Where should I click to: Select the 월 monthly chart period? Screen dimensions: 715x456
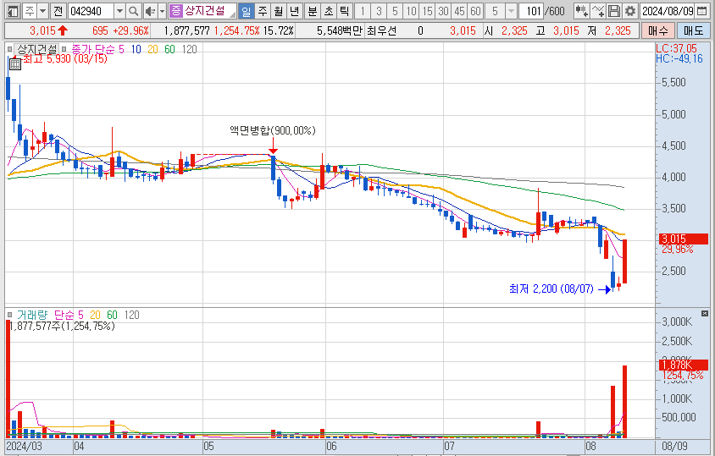pos(279,11)
